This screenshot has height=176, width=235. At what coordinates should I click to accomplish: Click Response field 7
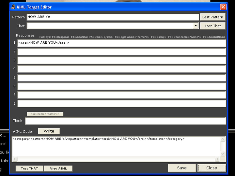click(122, 95)
